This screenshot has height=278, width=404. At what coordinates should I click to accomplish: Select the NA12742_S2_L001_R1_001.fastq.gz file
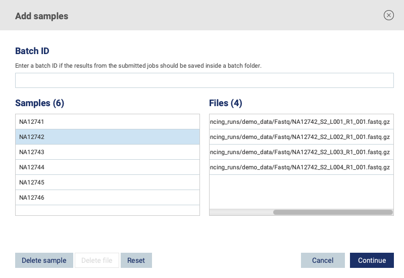(x=301, y=122)
